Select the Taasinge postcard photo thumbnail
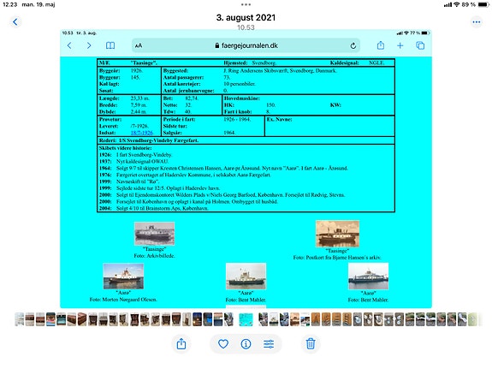 pos(337,234)
